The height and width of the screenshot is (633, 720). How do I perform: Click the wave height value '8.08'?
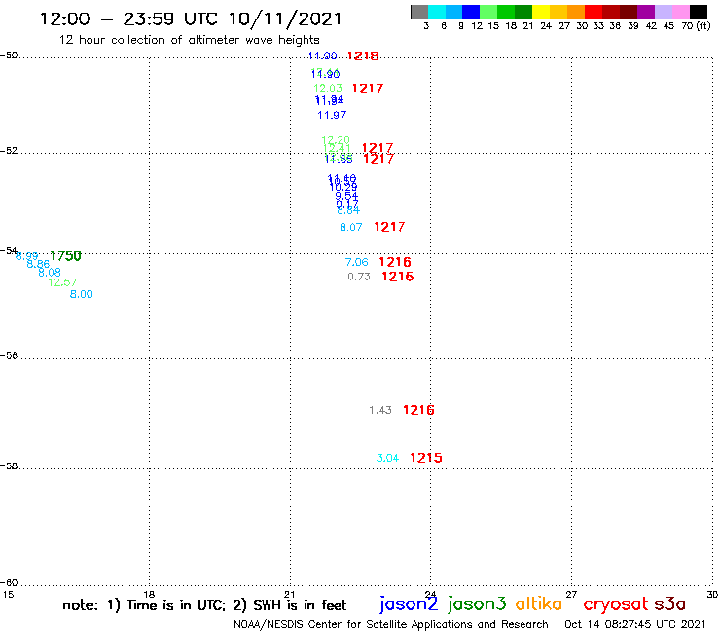[x=49, y=272]
